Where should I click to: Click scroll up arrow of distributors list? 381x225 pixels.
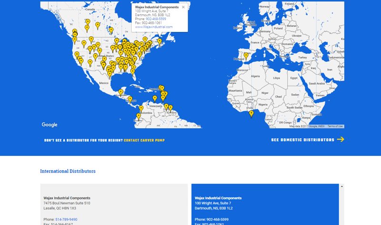click(341, 186)
